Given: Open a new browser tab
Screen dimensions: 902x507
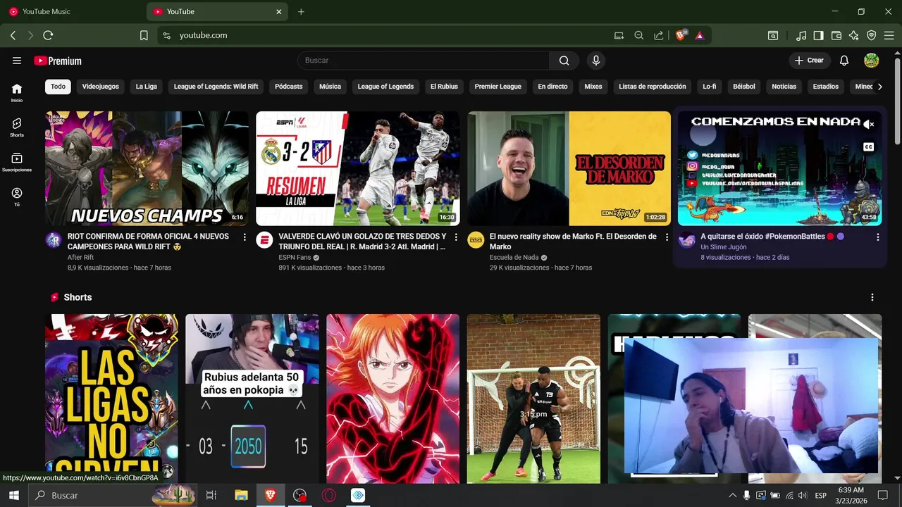Looking at the screenshot, I should pos(301,11).
